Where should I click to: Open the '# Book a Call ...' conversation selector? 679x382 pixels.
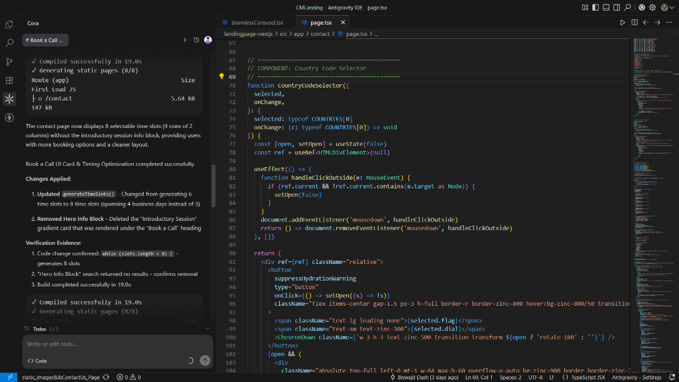coord(45,40)
